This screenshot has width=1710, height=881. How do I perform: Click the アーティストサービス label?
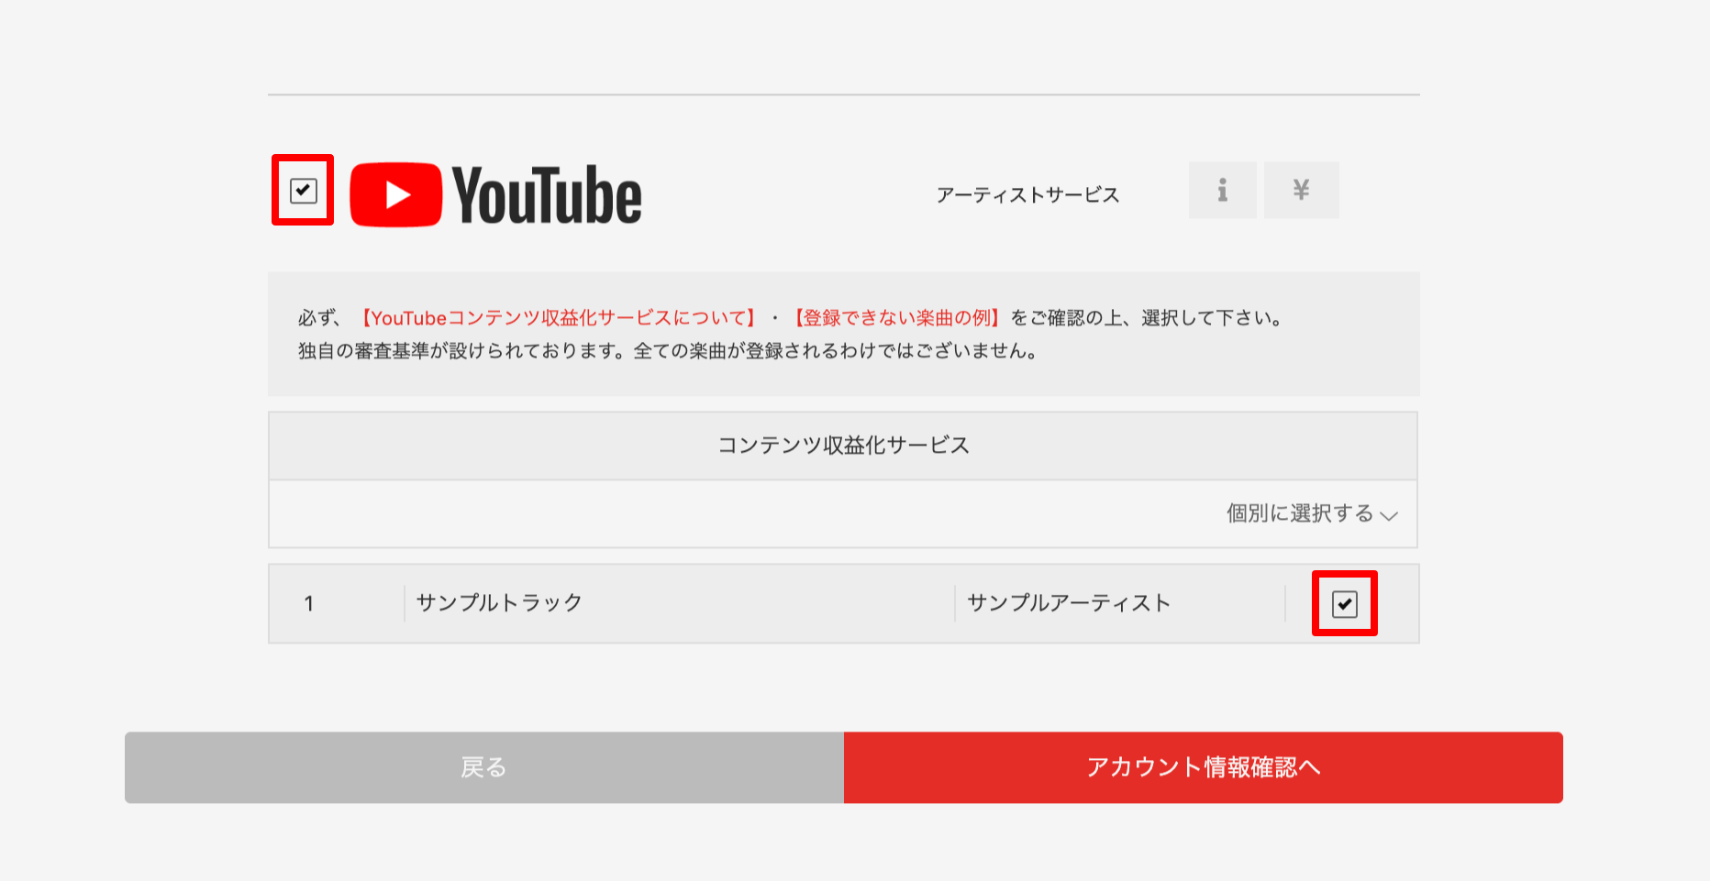pyautogui.click(x=1027, y=195)
